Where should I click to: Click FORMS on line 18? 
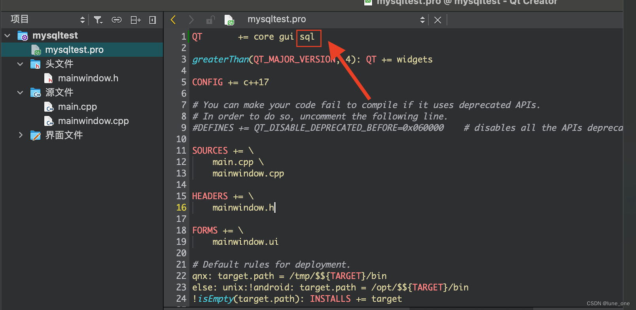tap(205, 231)
